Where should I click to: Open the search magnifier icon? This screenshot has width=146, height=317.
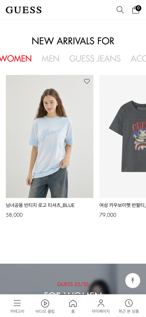(120, 10)
